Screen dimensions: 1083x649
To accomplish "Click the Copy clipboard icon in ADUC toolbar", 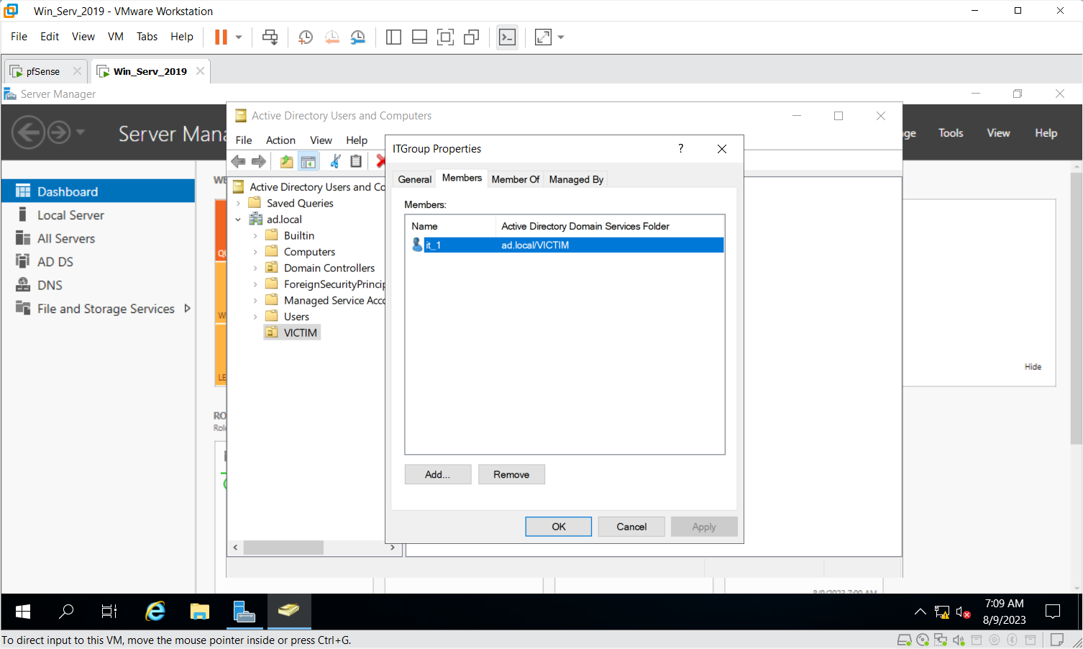I will [356, 161].
